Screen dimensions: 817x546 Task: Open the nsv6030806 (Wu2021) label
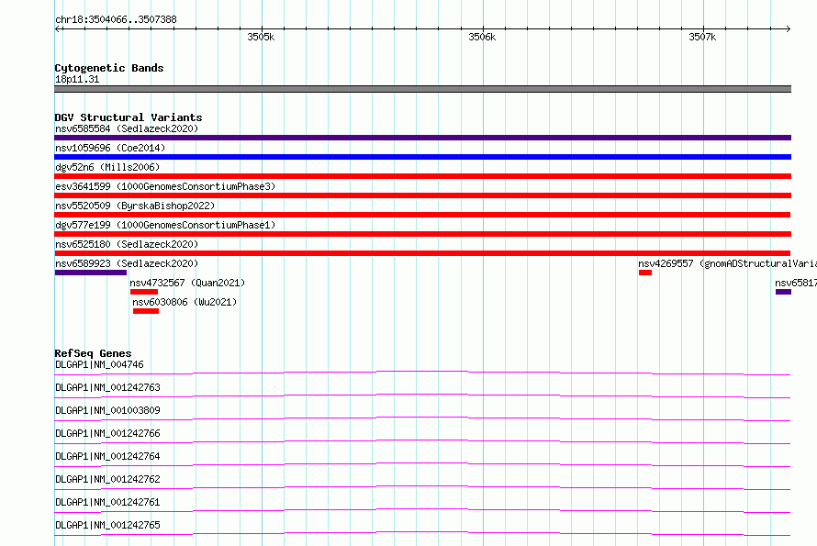pos(185,302)
